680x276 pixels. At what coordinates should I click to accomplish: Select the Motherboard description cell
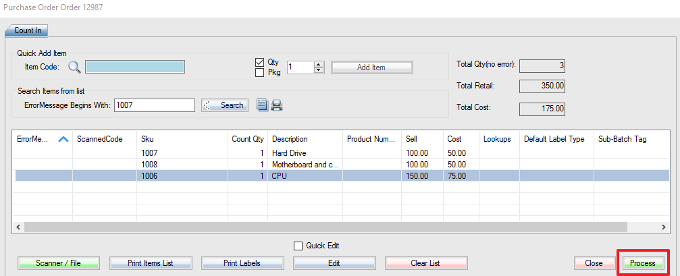[305, 165]
